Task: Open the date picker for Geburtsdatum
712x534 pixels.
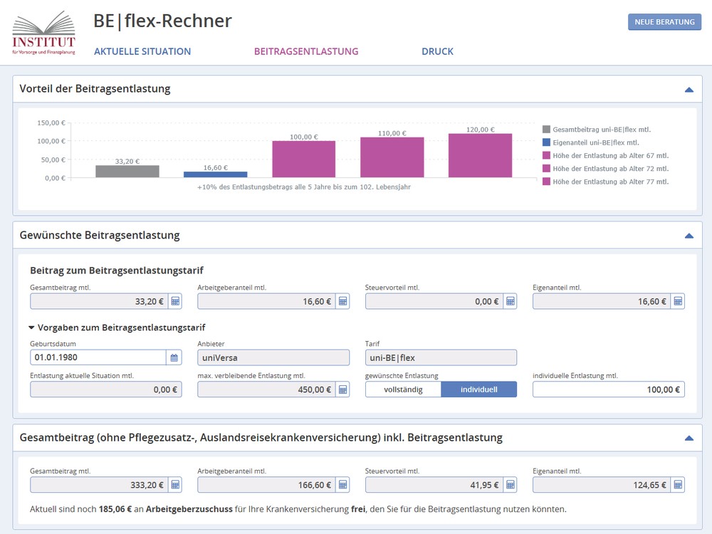Action: [x=174, y=357]
